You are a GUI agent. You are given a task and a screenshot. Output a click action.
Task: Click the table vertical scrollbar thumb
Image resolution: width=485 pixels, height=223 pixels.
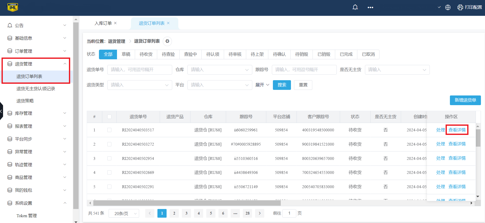coord(478,138)
